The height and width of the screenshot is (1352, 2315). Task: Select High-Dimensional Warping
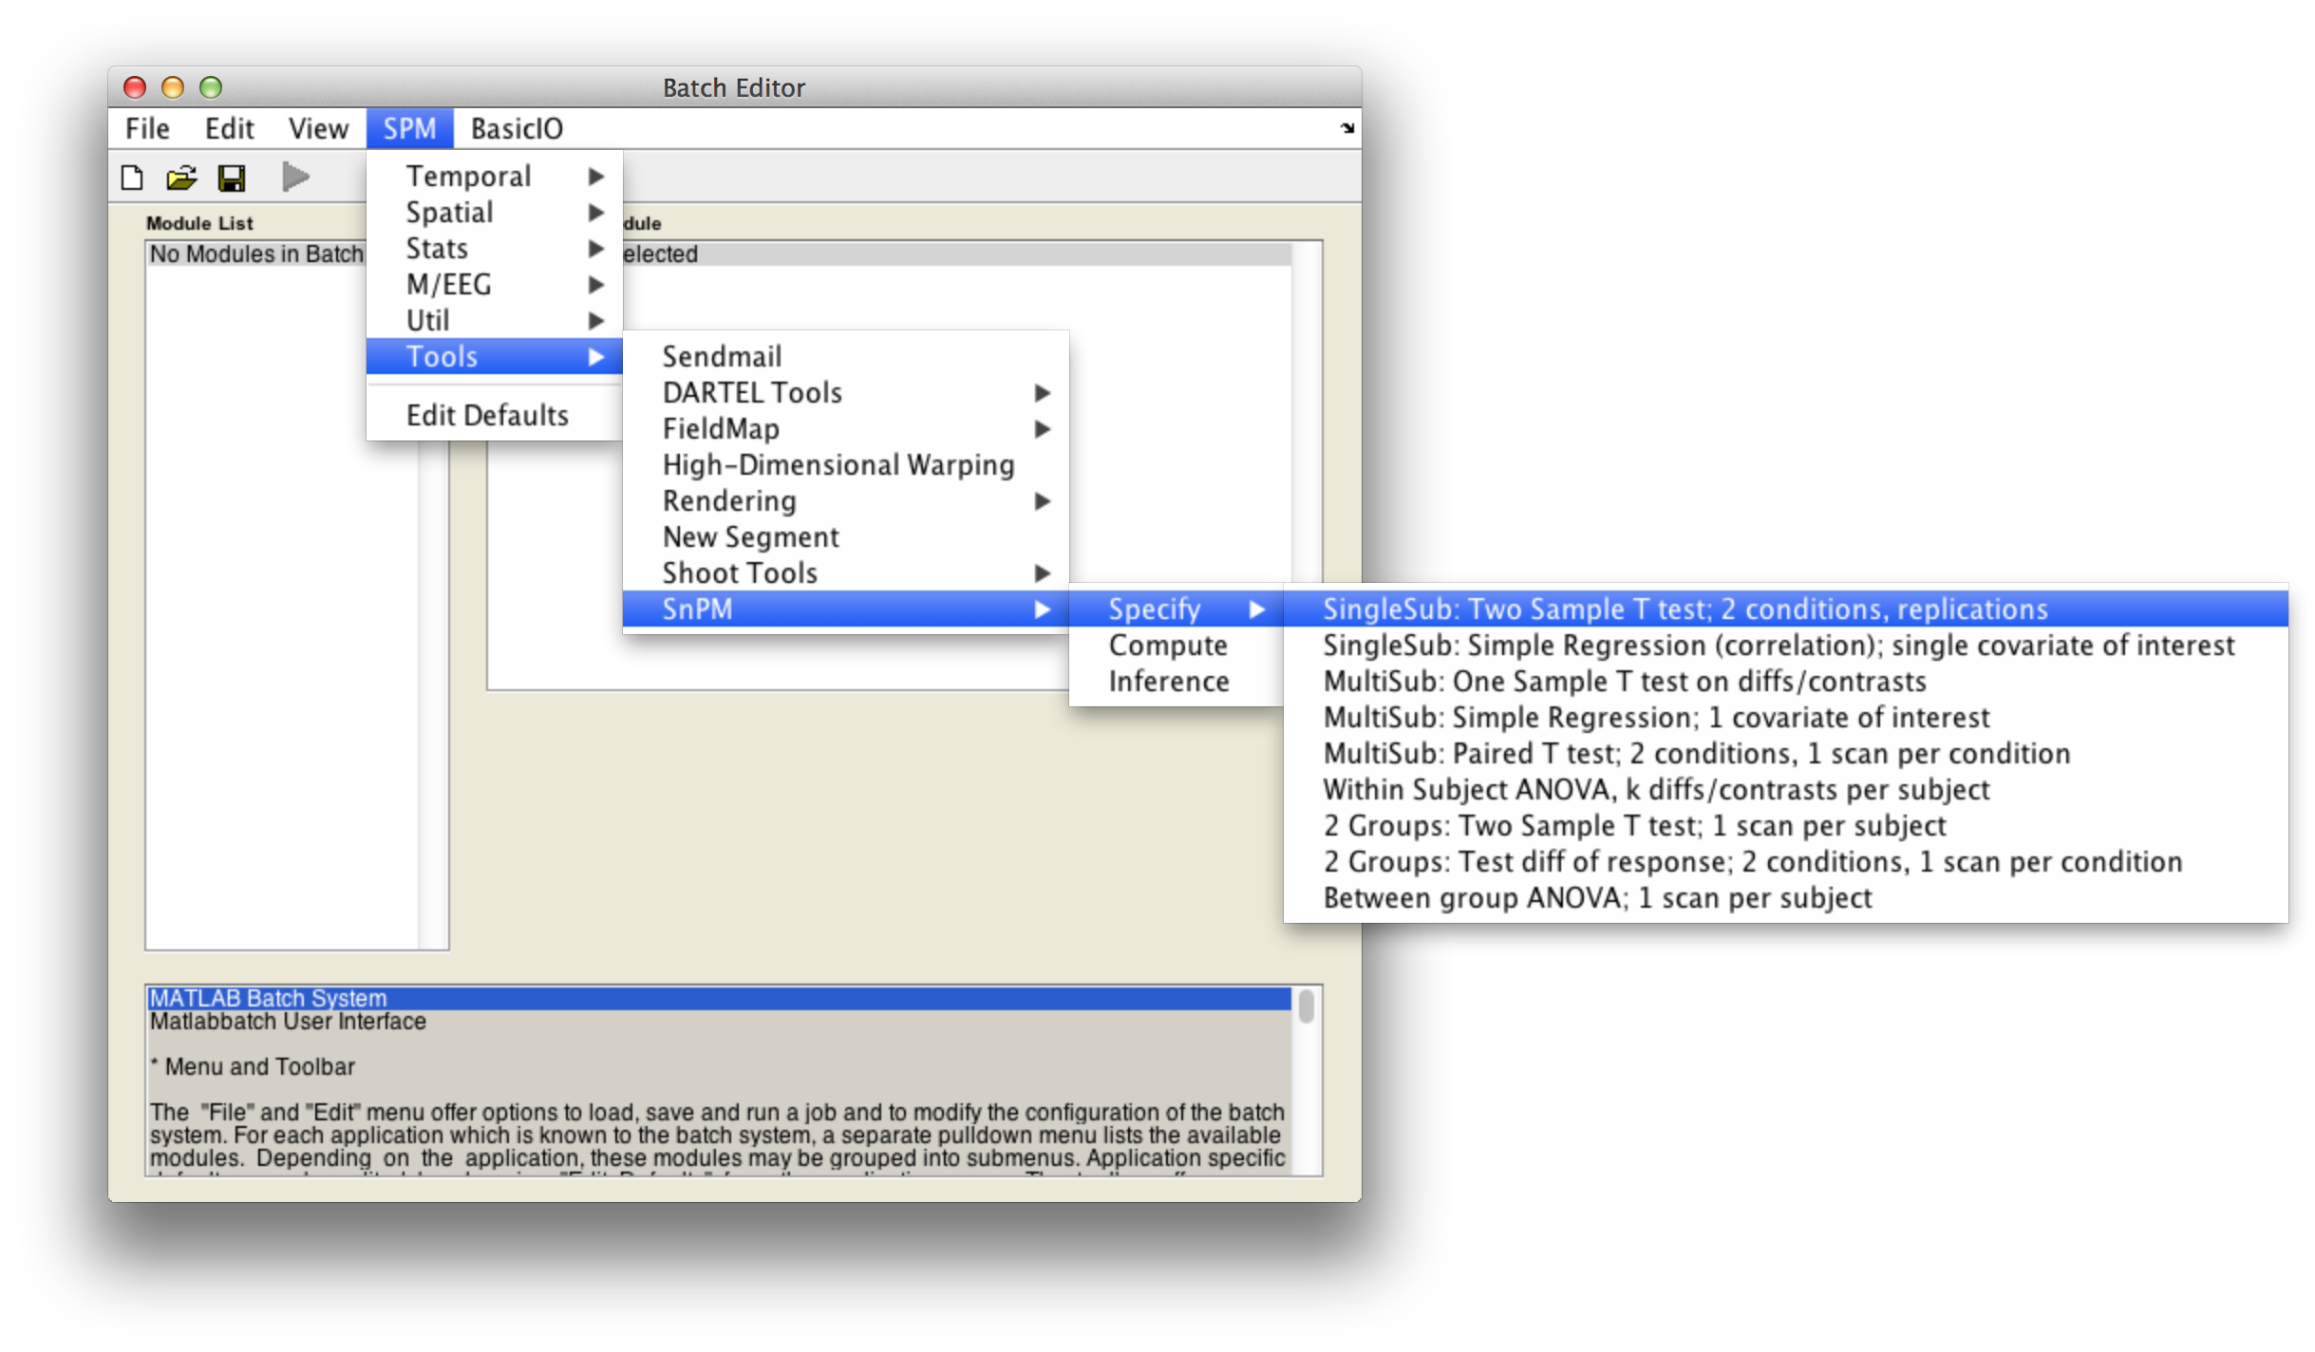click(845, 465)
